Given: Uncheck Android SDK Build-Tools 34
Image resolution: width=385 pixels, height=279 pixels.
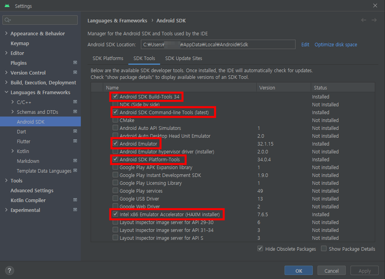Looking at the screenshot, I should pyautogui.click(x=115, y=96).
